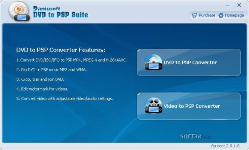Click the DVD disc with PSP icon

pos(153,62)
